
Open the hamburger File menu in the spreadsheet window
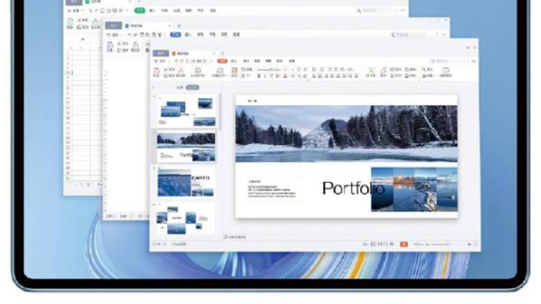coord(73,10)
